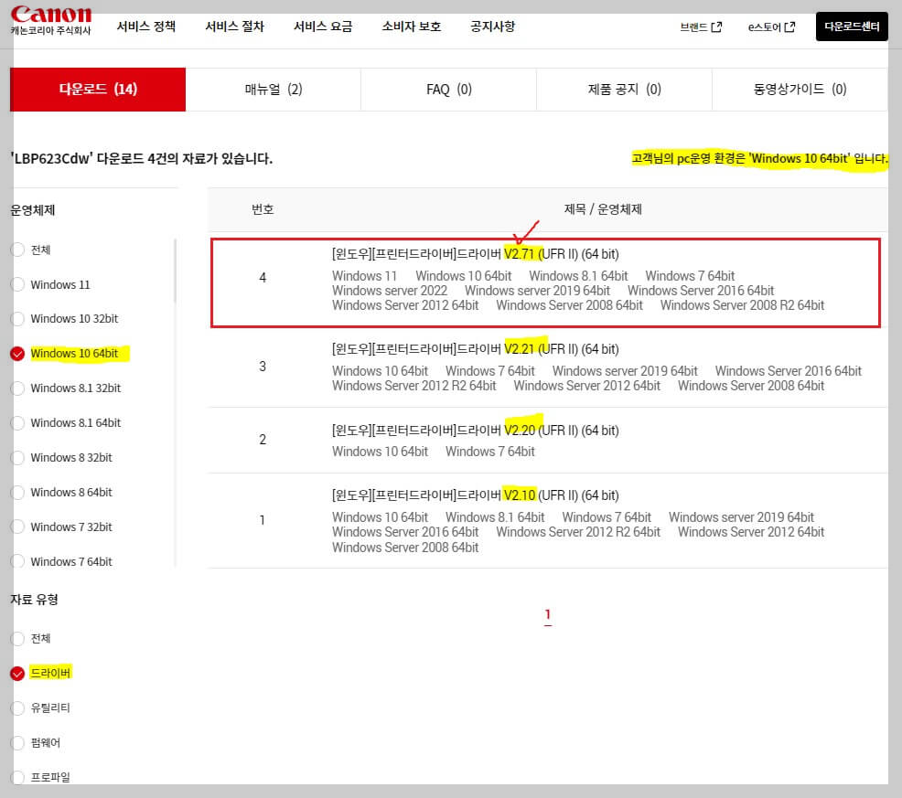Screen dimensions: 902x798
Task: Click the 자료 유형 filter heading
Action: coord(35,600)
